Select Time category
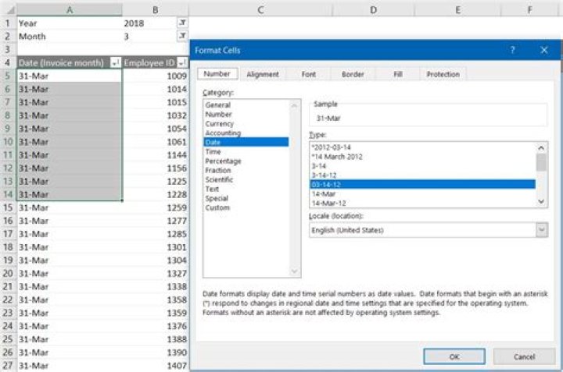The width and height of the screenshot is (563, 372). pos(246,151)
